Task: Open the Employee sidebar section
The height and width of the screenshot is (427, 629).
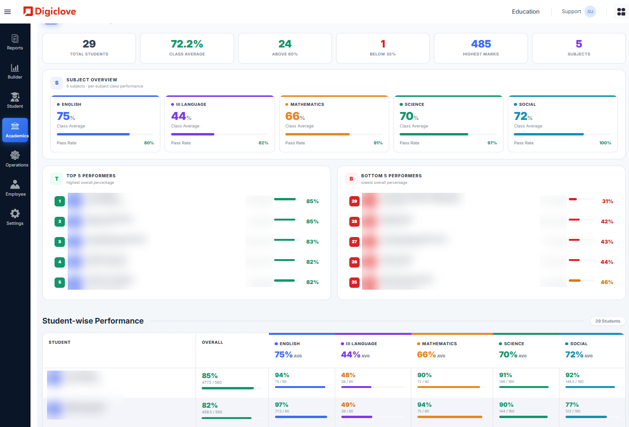Action: (x=15, y=188)
